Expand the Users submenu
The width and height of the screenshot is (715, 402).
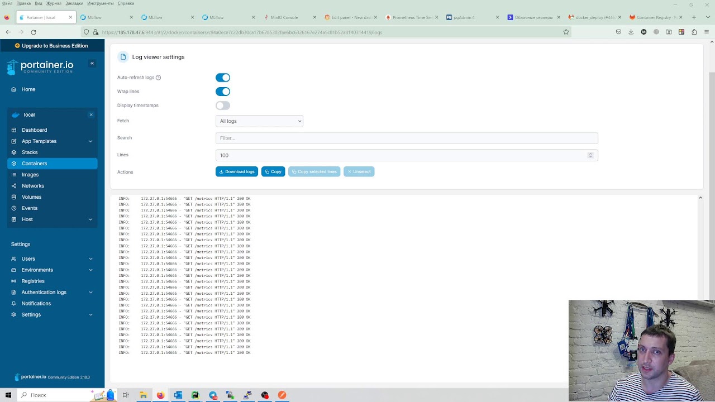coord(90,259)
